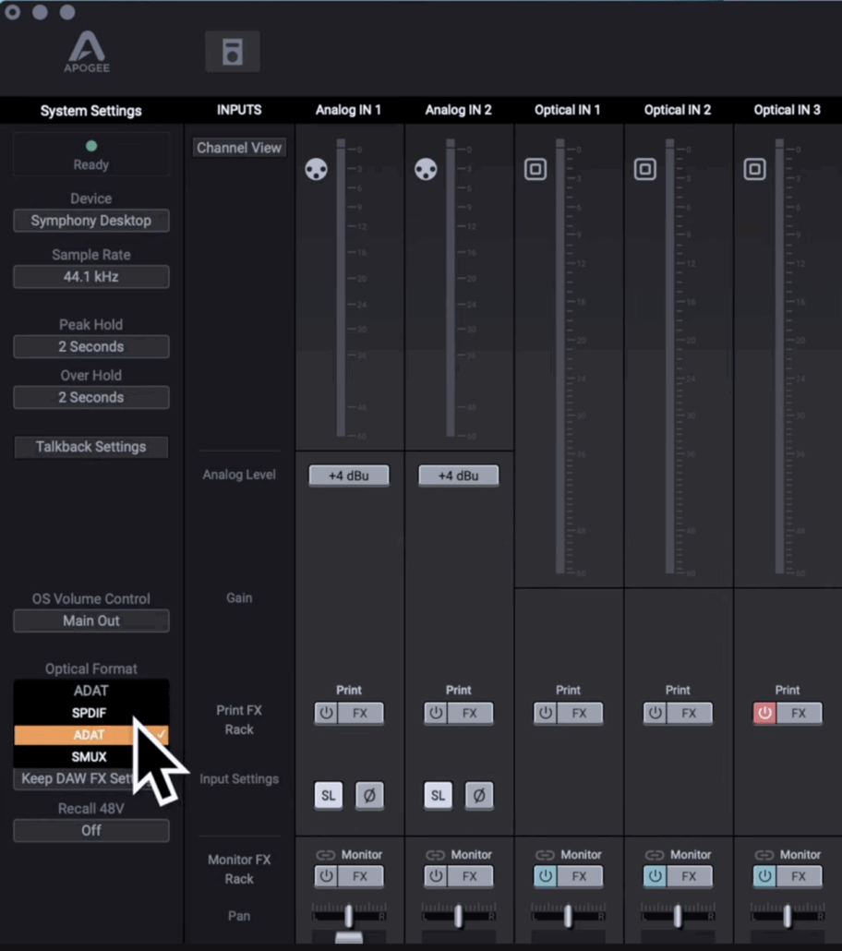Screen dimensions: 842x951
Task: Open the Device dropdown showing Symphony Desktop
Action: [x=91, y=221]
